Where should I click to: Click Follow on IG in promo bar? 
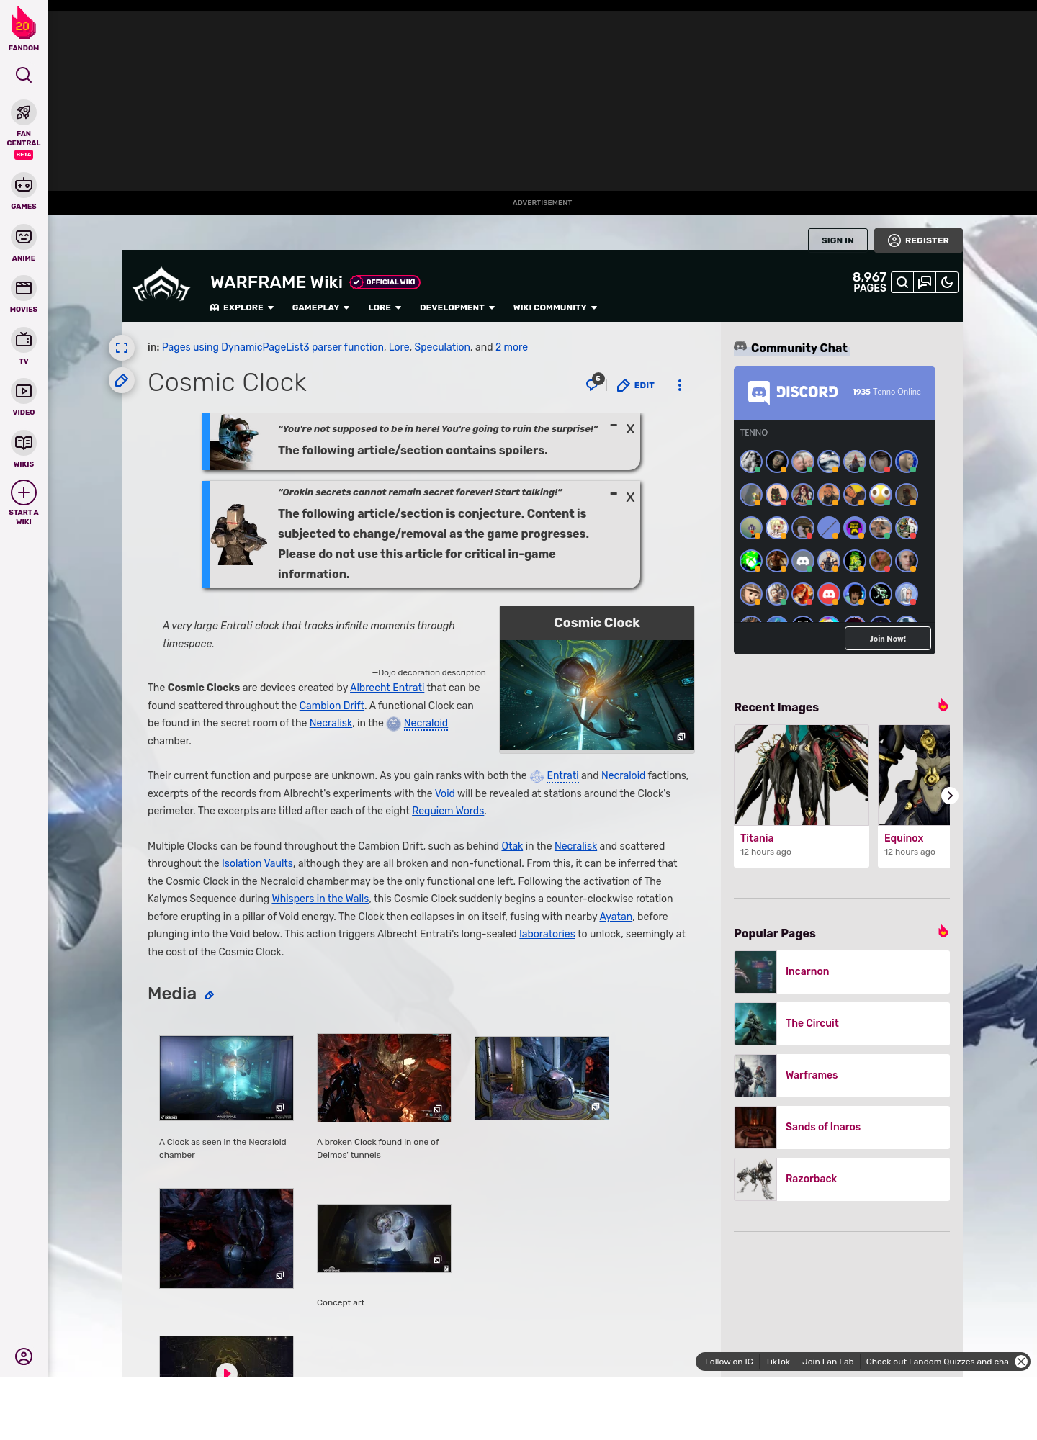729,1362
